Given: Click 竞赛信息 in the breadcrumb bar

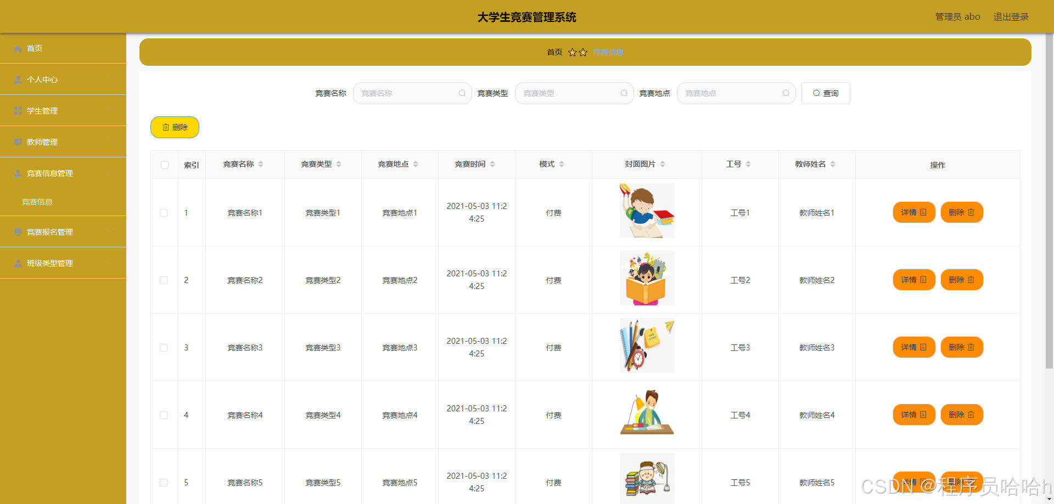Looking at the screenshot, I should [608, 52].
